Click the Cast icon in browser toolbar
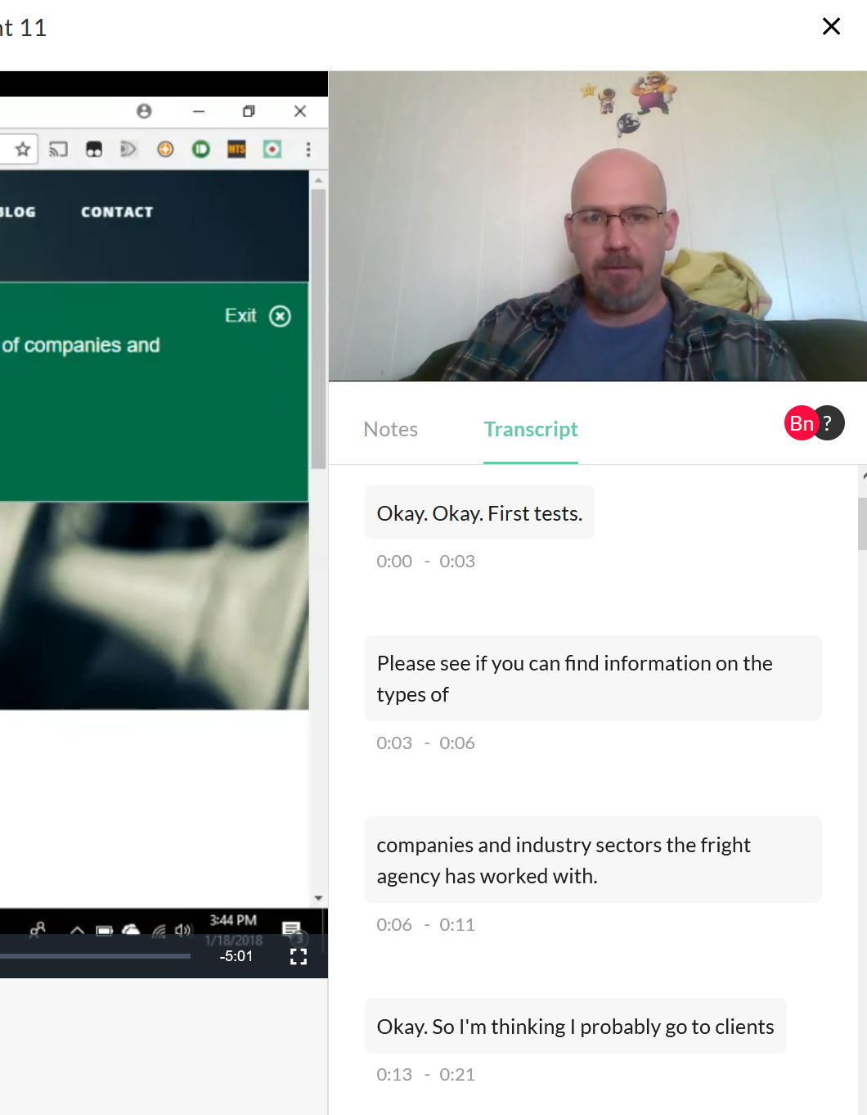 pos(58,149)
